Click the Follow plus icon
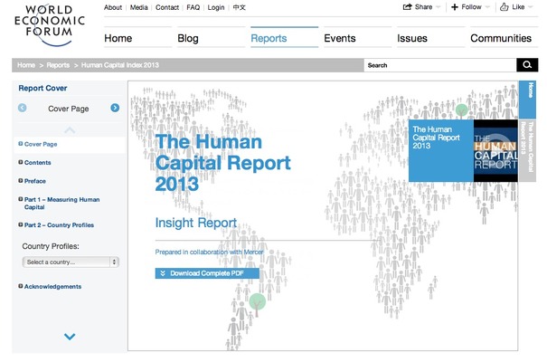This screenshot has height=362, width=547. point(455,7)
